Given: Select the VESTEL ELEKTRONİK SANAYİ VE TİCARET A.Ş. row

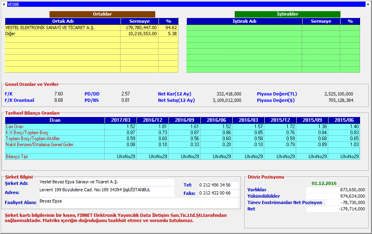Looking at the screenshot, I should [x=91, y=28].
